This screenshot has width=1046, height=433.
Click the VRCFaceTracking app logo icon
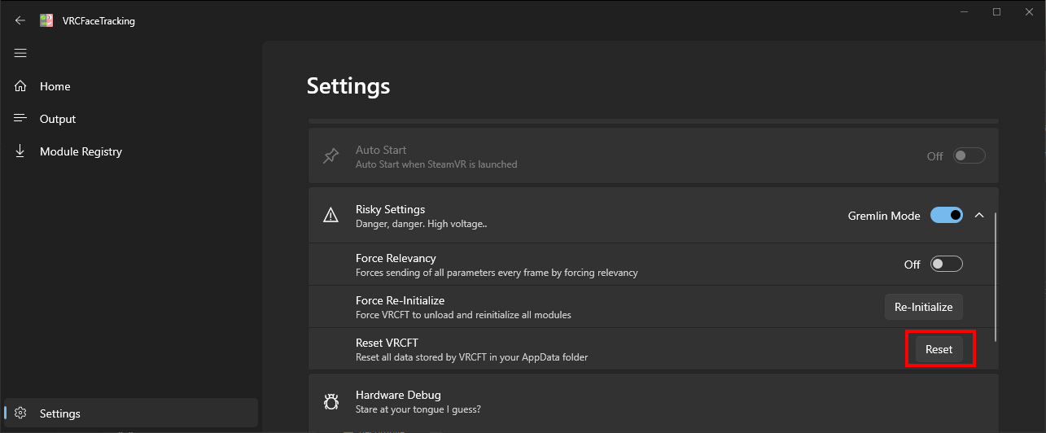click(47, 21)
